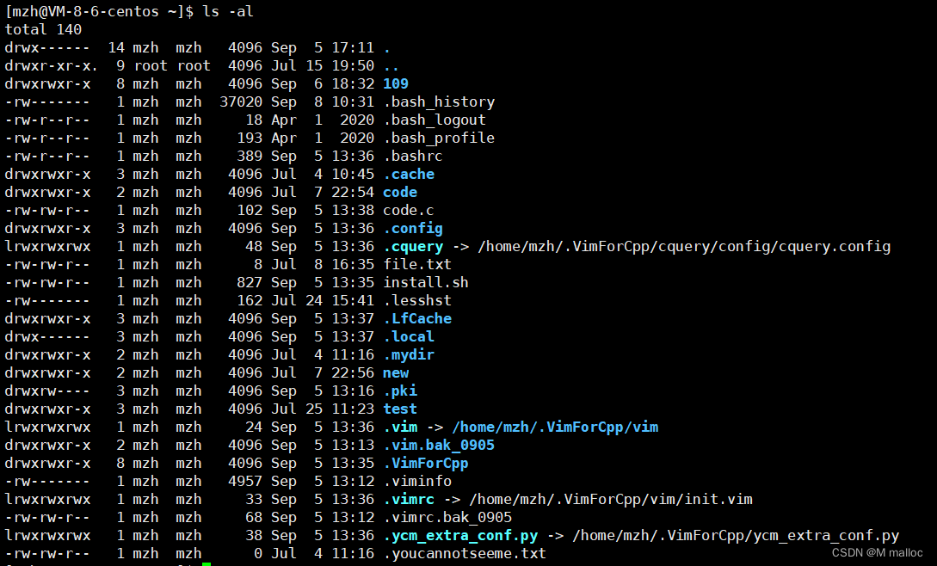Select the '.local' directory name
The height and width of the screenshot is (566, 937).
click(x=409, y=336)
